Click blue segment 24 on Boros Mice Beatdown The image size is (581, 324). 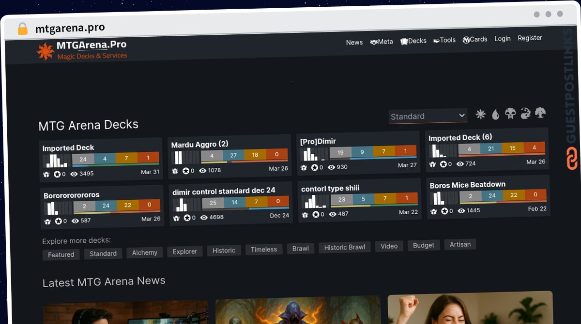click(x=492, y=196)
